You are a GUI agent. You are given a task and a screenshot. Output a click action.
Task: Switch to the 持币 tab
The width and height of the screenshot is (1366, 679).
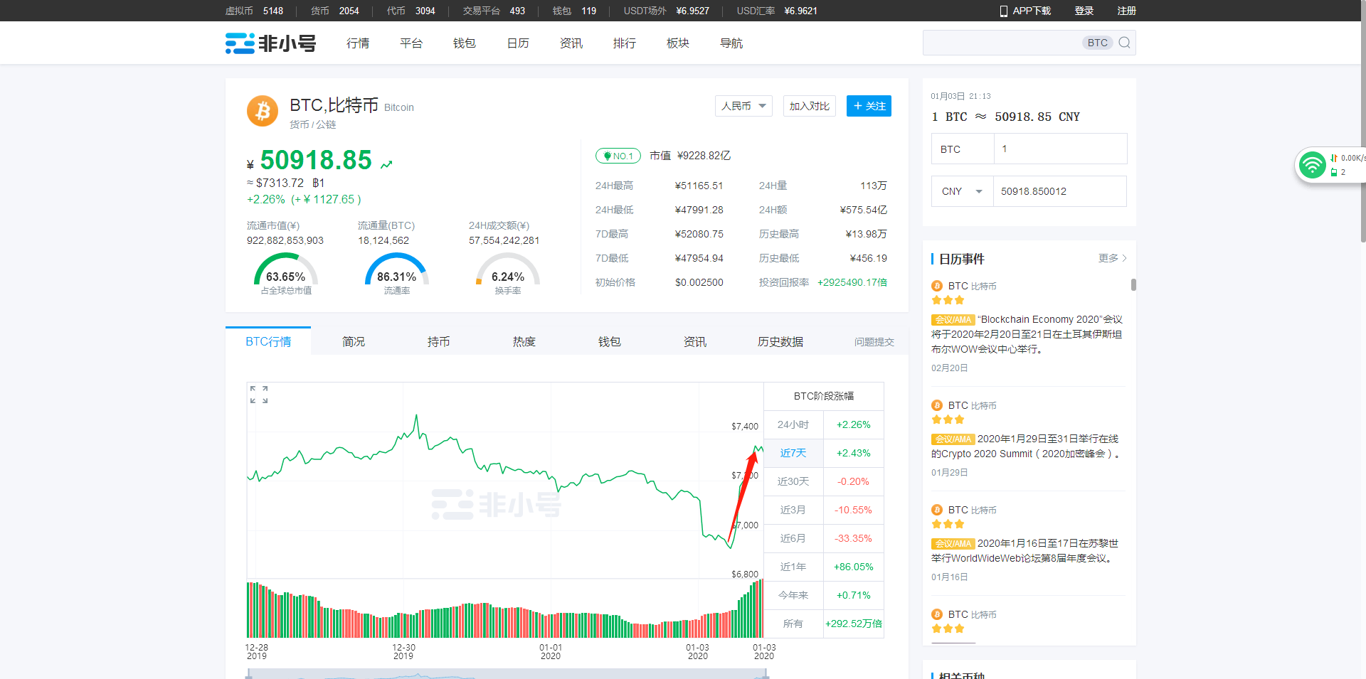click(439, 341)
